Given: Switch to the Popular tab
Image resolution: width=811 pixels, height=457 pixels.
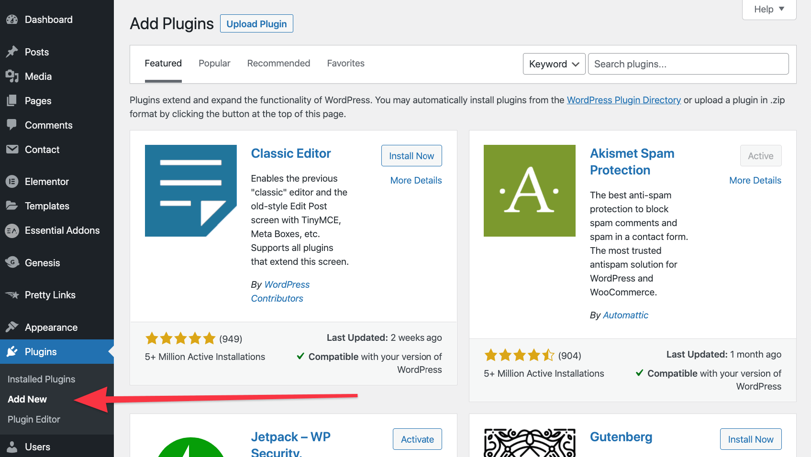Looking at the screenshot, I should (214, 64).
